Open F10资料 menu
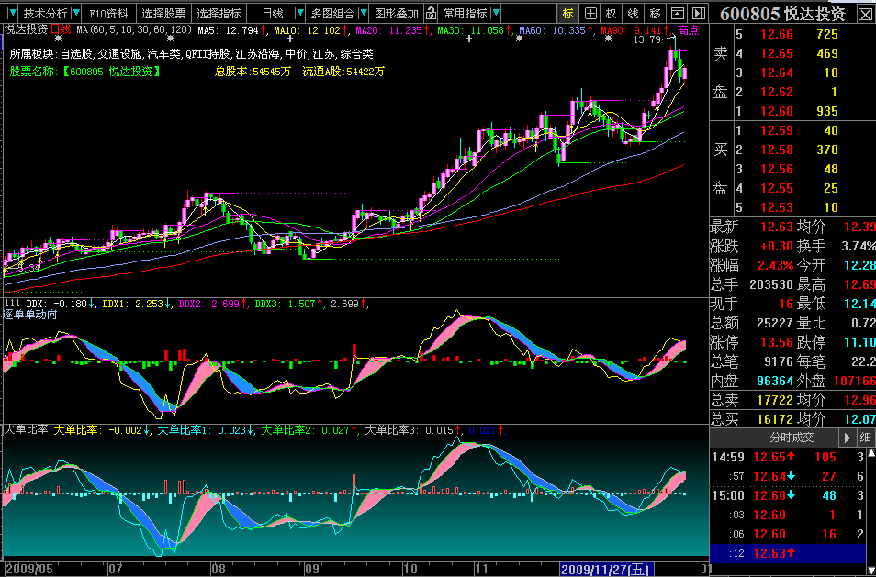The image size is (876, 577). coord(108,14)
